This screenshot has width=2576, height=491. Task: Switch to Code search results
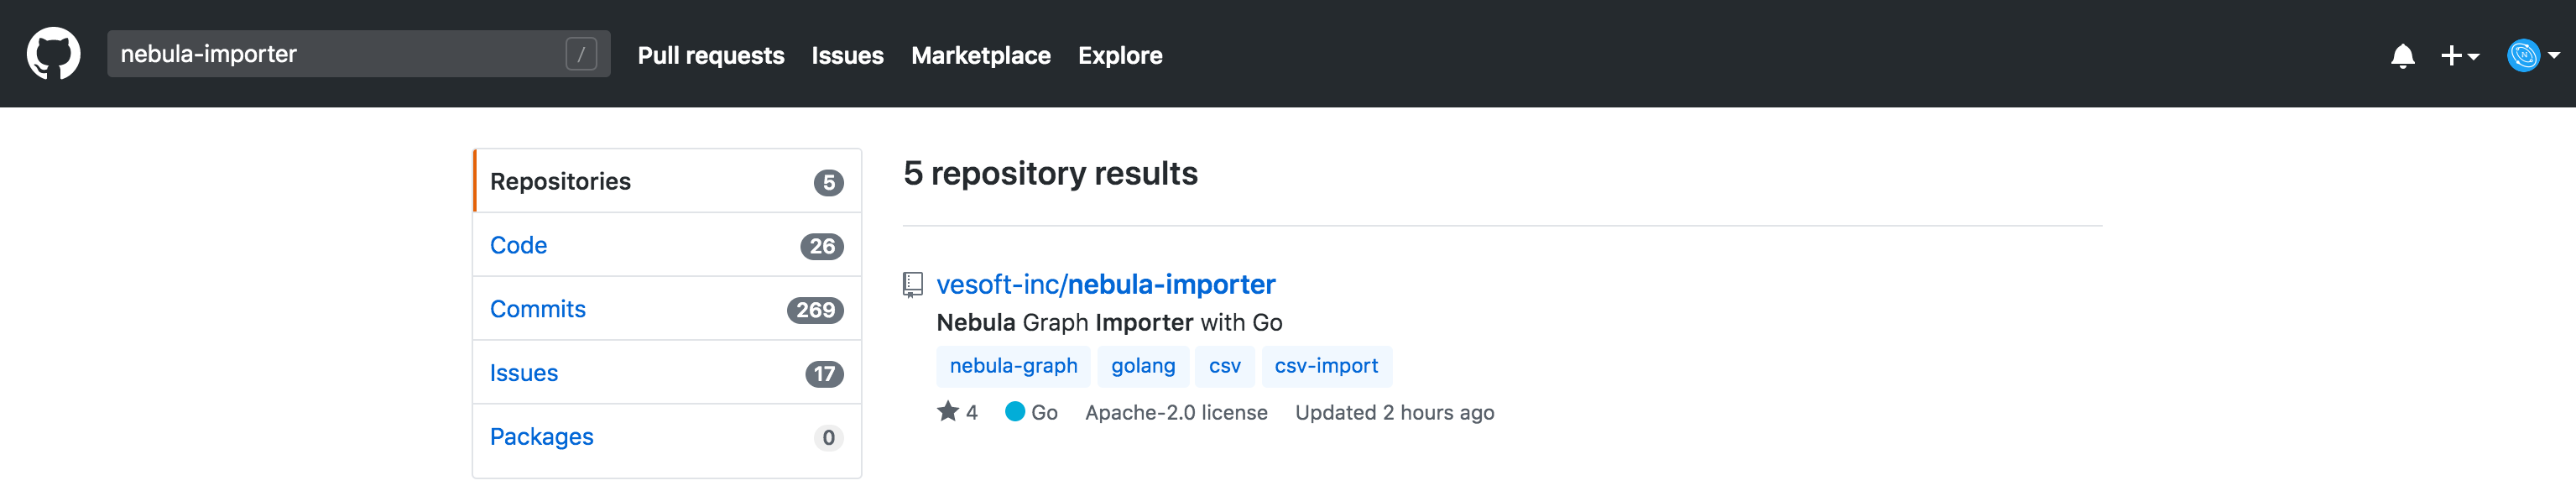518,246
